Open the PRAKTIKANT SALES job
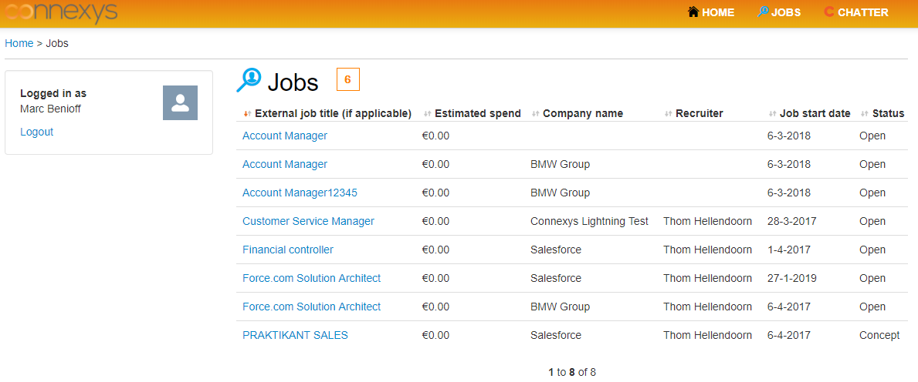This screenshot has height=382, width=918. point(295,335)
